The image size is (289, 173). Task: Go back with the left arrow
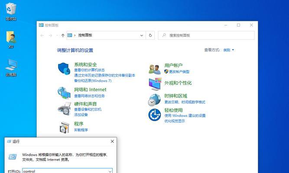(x=42, y=35)
